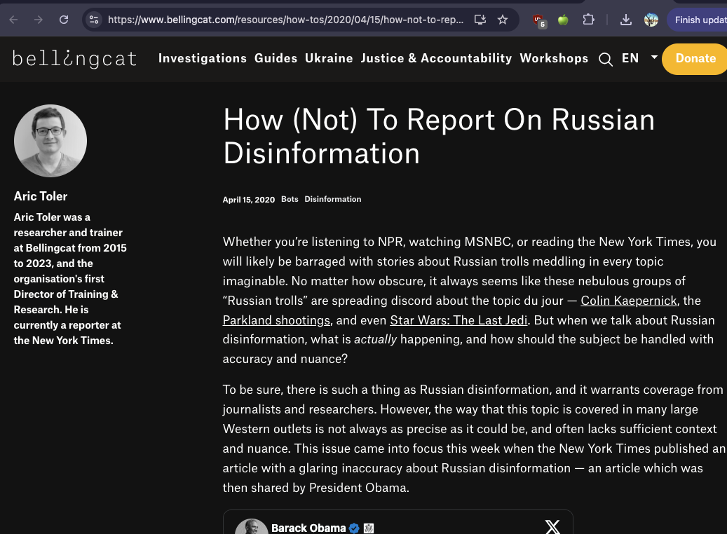
Task: Click the green apple extension icon
Action: [x=563, y=20]
